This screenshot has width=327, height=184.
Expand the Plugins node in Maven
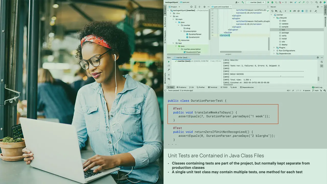274,48
